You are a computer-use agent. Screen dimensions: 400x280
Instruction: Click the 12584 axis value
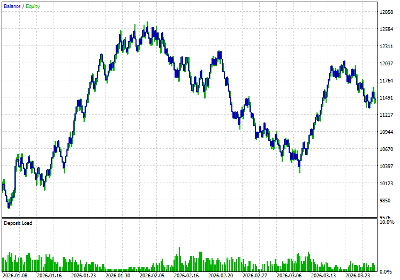(x=386, y=29)
